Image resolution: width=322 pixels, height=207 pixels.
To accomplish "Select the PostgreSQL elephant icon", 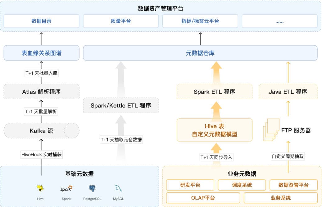I will tap(92, 188).
